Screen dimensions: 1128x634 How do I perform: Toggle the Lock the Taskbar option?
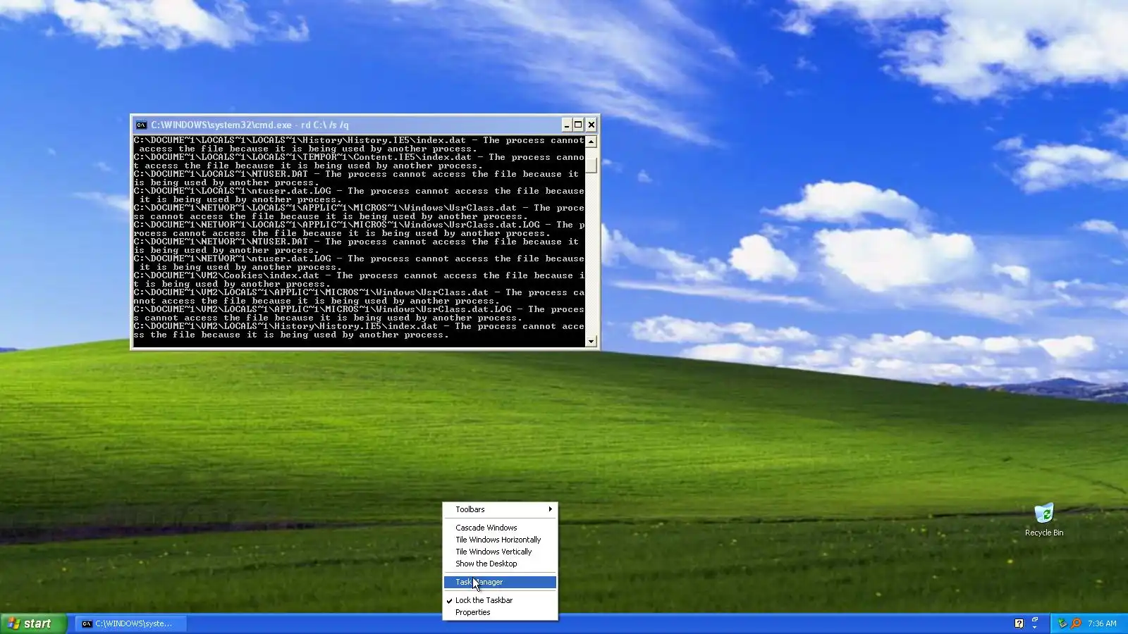coord(500,600)
